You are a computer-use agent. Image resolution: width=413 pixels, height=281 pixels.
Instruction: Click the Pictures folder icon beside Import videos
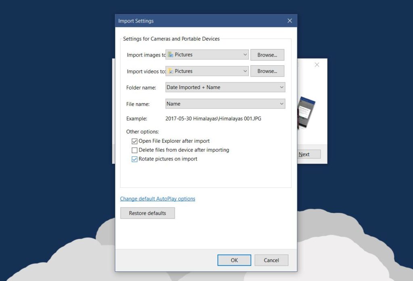tap(171, 71)
